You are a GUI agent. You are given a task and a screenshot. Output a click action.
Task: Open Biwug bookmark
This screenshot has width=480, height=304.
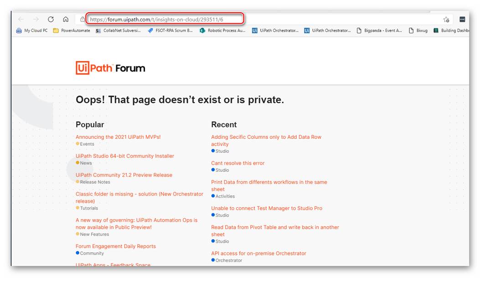click(418, 30)
